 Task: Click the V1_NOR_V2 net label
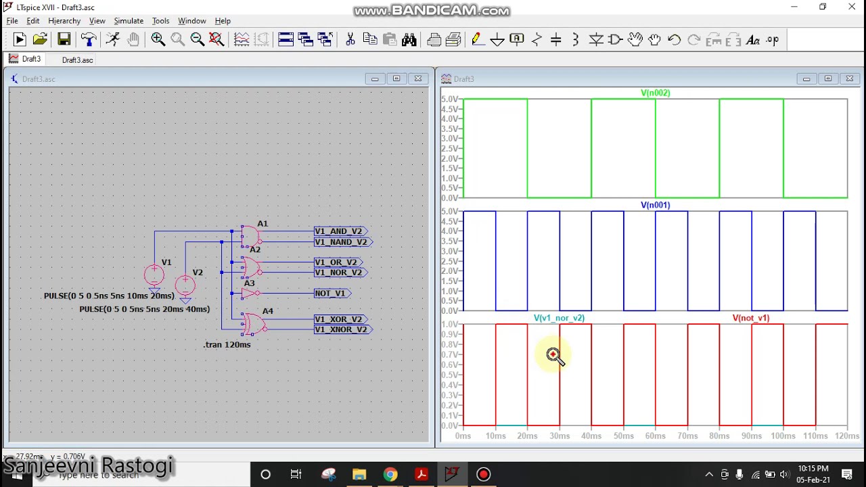point(340,273)
